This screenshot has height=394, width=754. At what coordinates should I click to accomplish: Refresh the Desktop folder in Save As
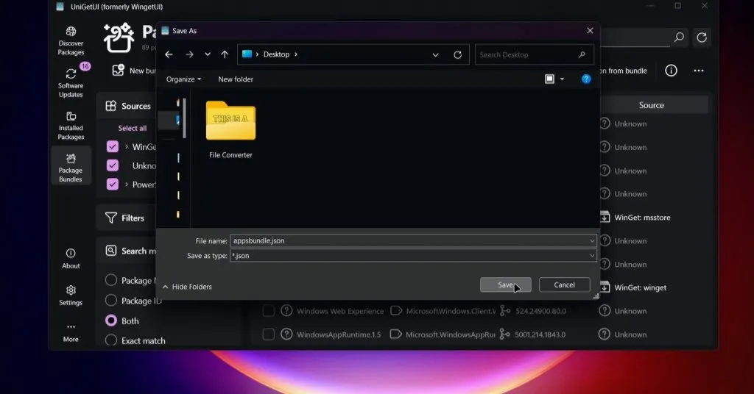458,54
